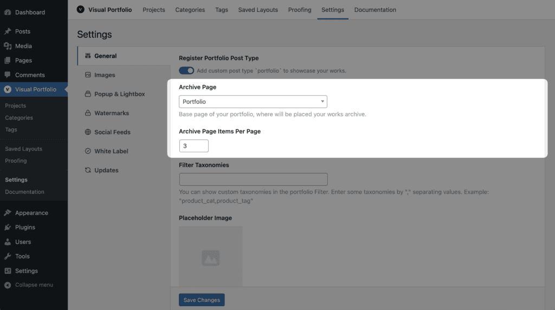
Task: Click the Archive Page Items Per Page field
Action: click(194, 146)
